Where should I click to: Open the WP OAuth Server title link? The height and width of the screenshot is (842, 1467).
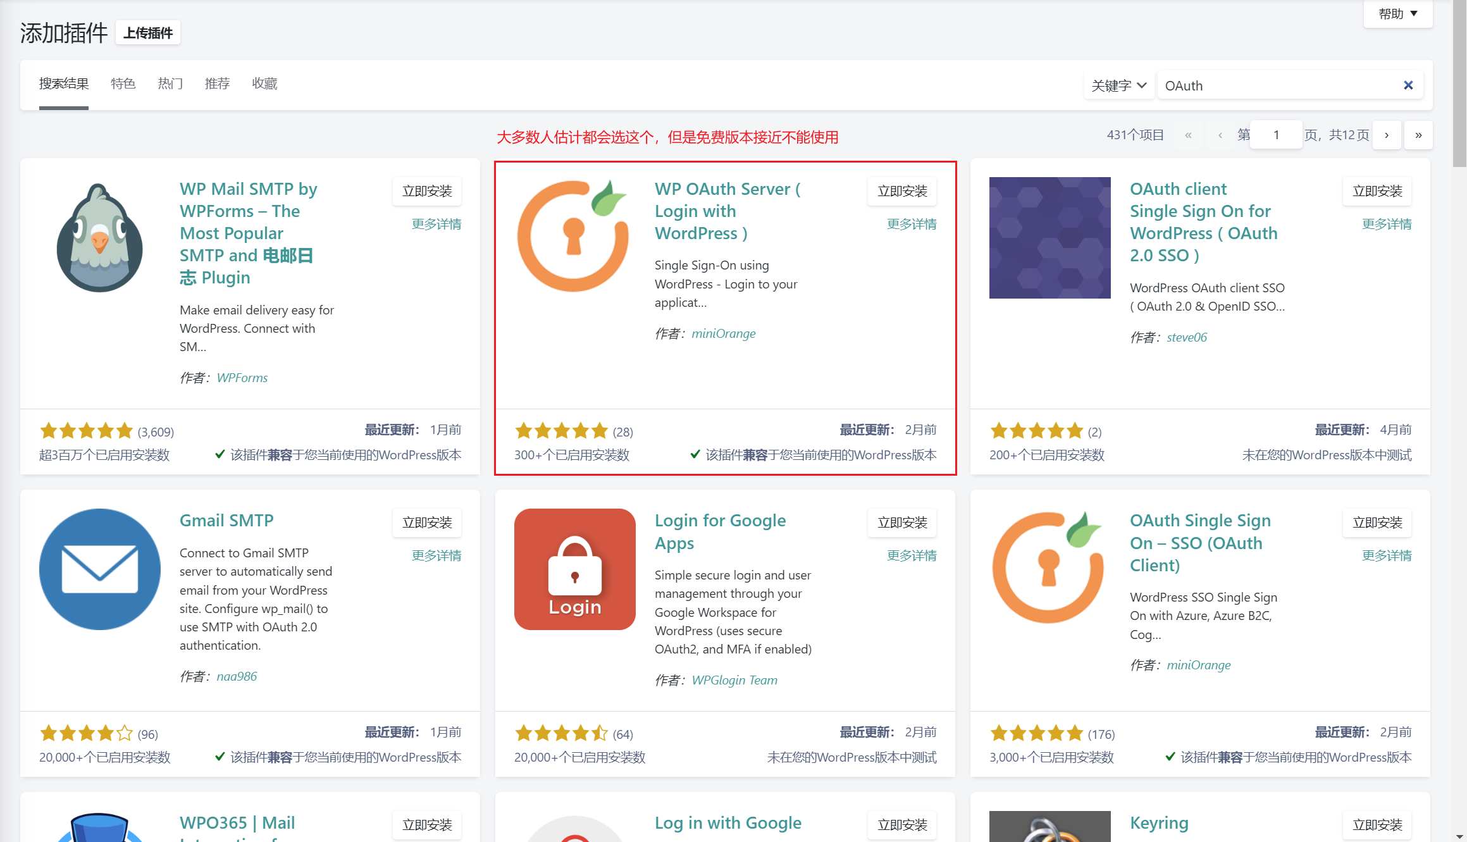727,211
